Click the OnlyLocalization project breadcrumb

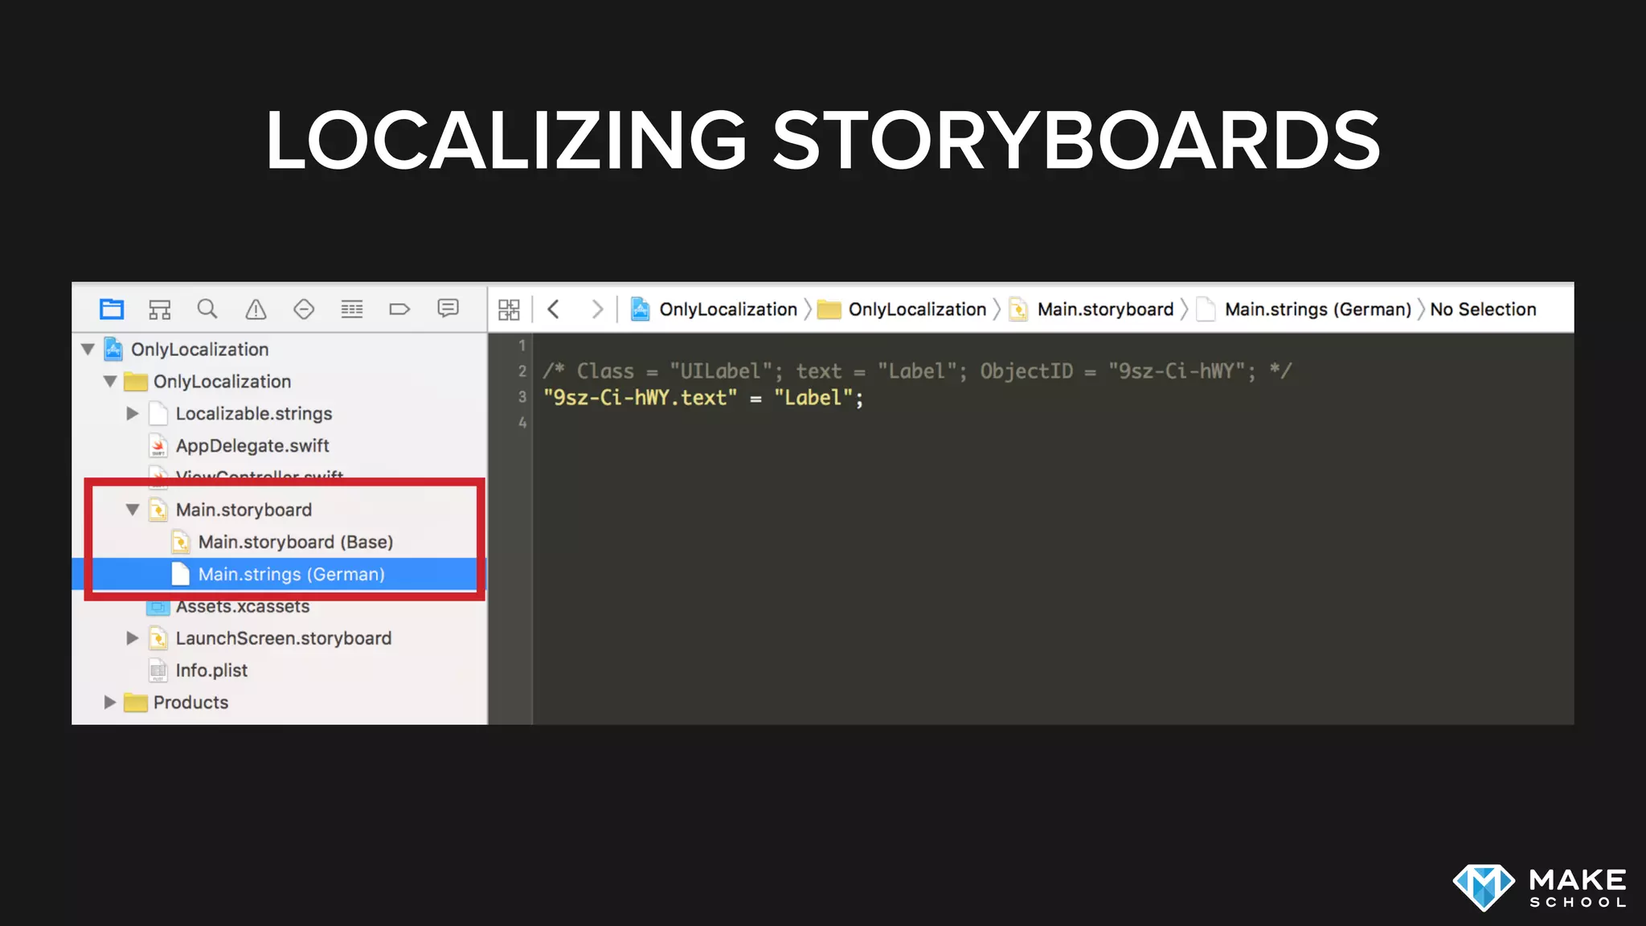pyautogui.click(x=714, y=309)
